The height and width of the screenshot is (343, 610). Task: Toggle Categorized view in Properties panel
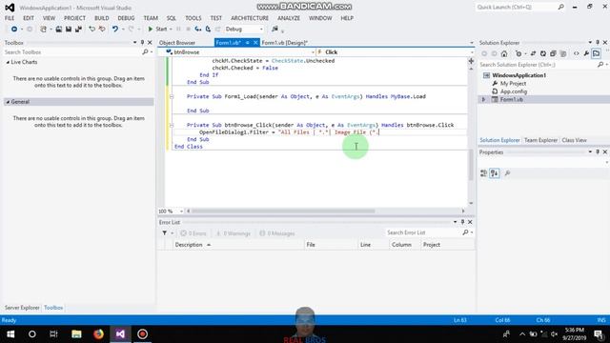483,173
